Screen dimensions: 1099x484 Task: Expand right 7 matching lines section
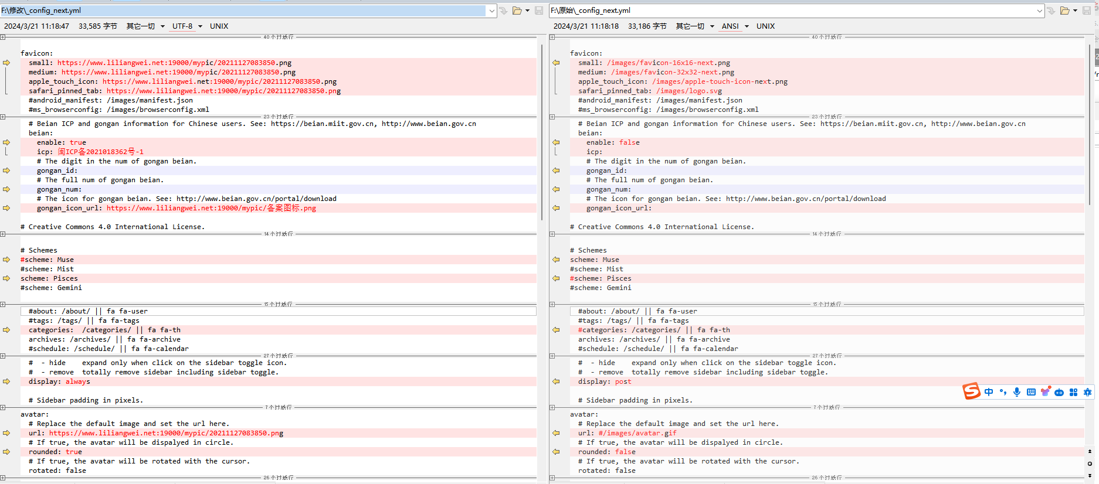(x=552, y=407)
